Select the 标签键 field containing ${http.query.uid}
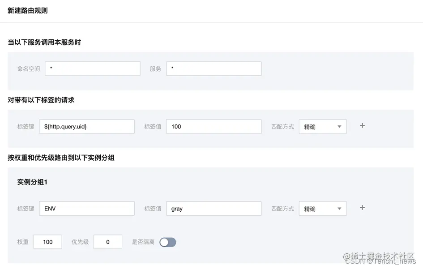The width and height of the screenshot is (423, 269). coord(86,126)
